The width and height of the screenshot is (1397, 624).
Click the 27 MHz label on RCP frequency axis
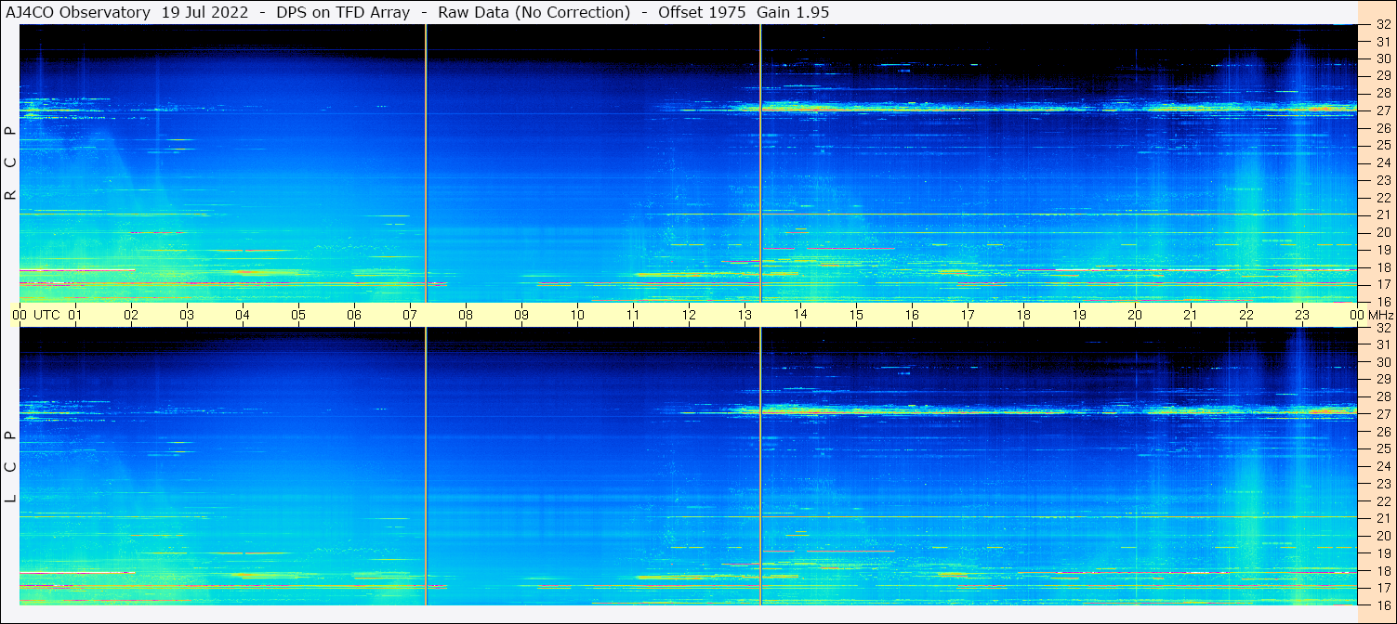pyautogui.click(x=1383, y=110)
